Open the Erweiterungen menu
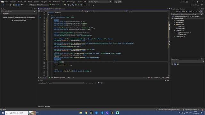Viewport: 205px width, 115px height. [71, 2]
